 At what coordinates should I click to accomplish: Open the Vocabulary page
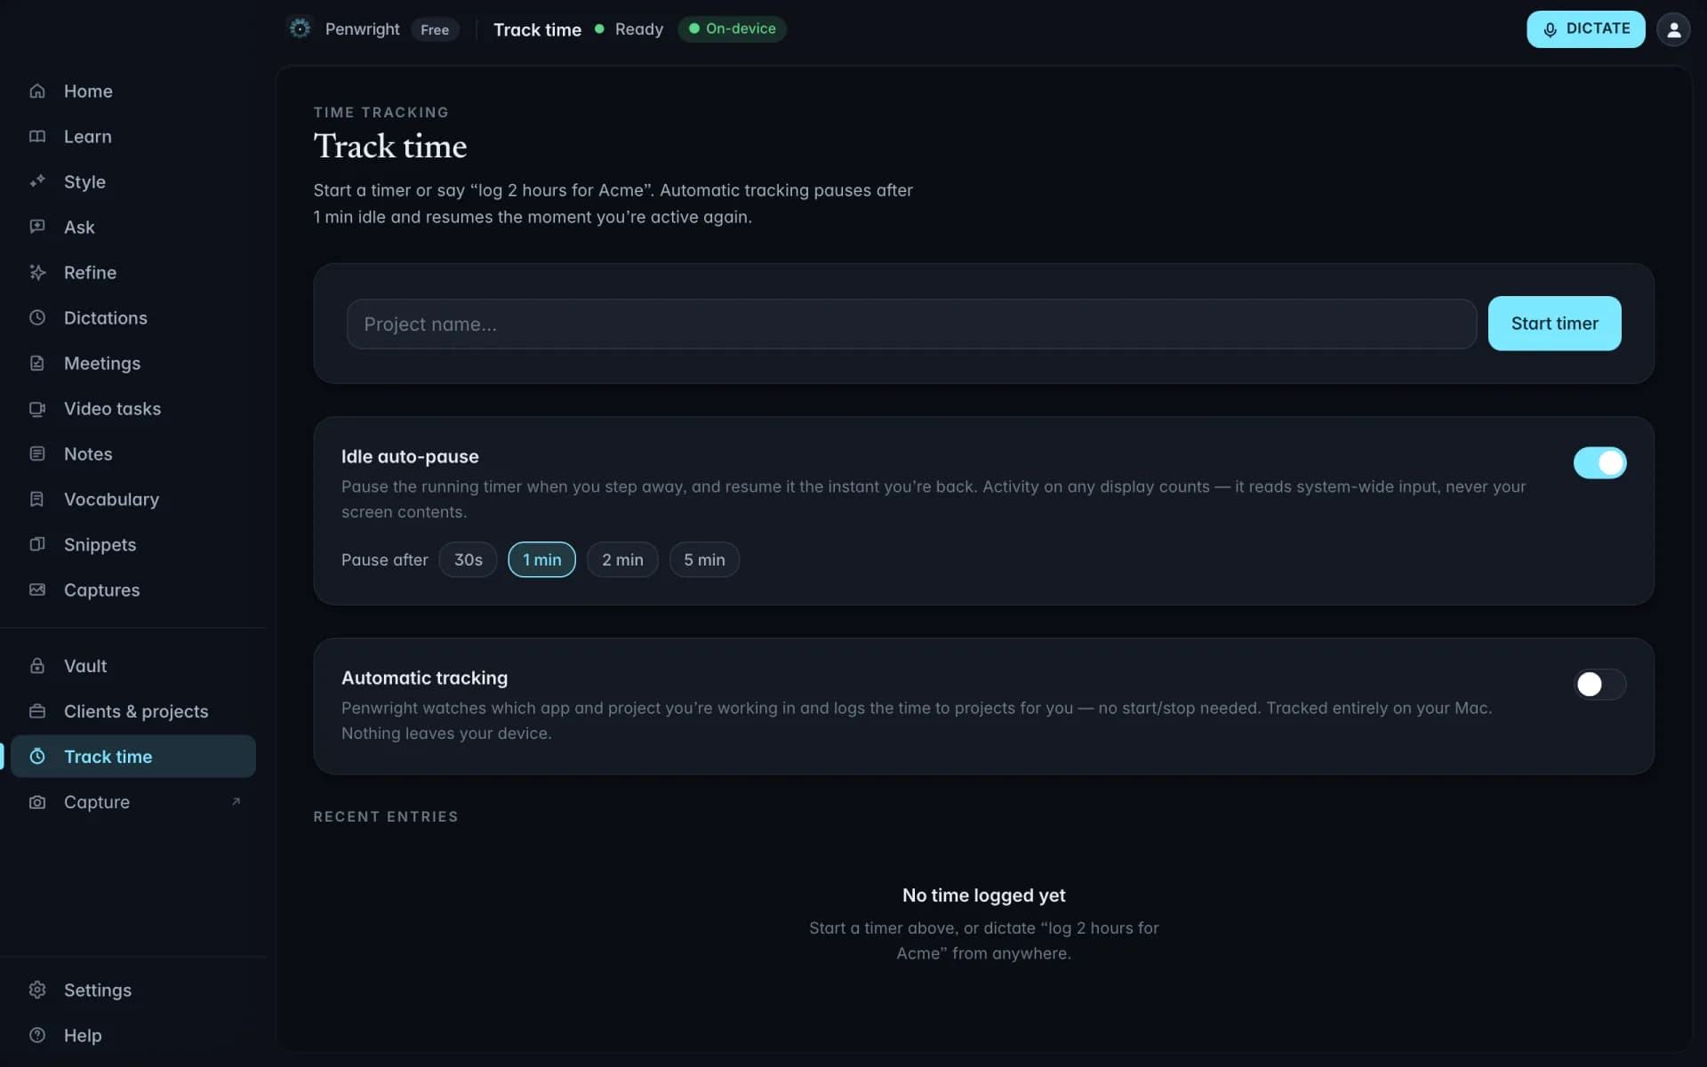click(133, 499)
